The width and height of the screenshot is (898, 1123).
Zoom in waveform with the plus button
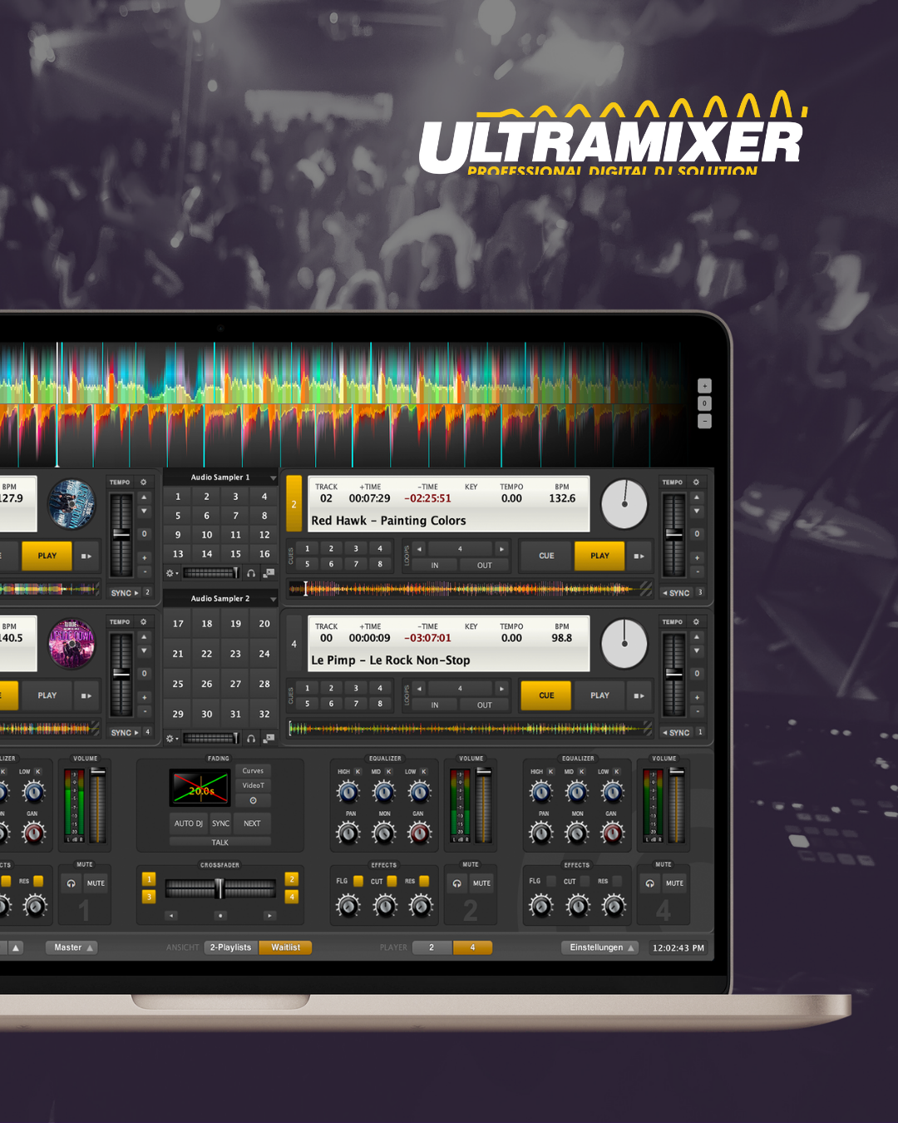coord(704,386)
